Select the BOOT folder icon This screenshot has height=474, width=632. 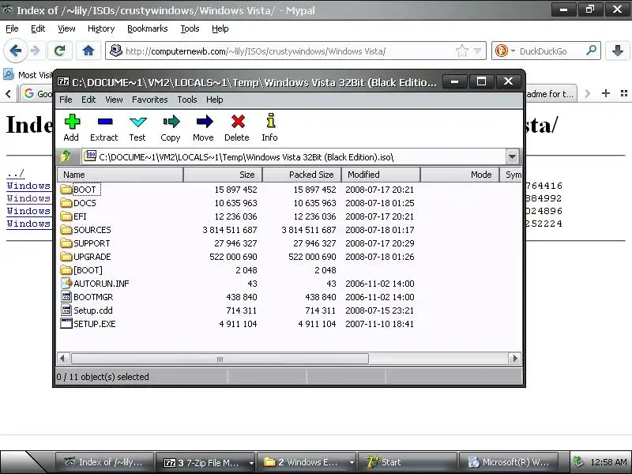pyautogui.click(x=66, y=190)
